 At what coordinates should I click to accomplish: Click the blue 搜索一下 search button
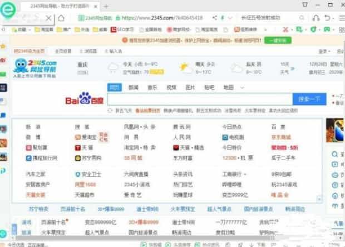click(x=309, y=99)
